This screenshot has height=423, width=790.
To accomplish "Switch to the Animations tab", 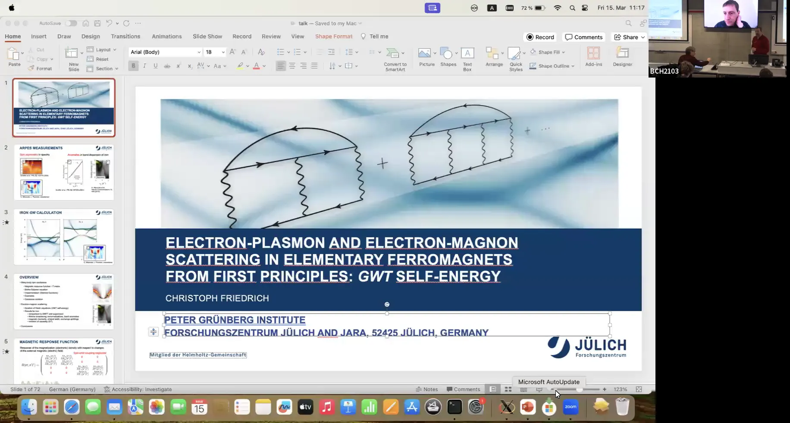I will pos(166,36).
